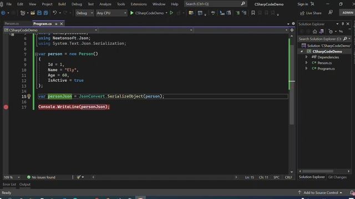Open the Project menu
The image size is (355, 199).
[47, 4]
